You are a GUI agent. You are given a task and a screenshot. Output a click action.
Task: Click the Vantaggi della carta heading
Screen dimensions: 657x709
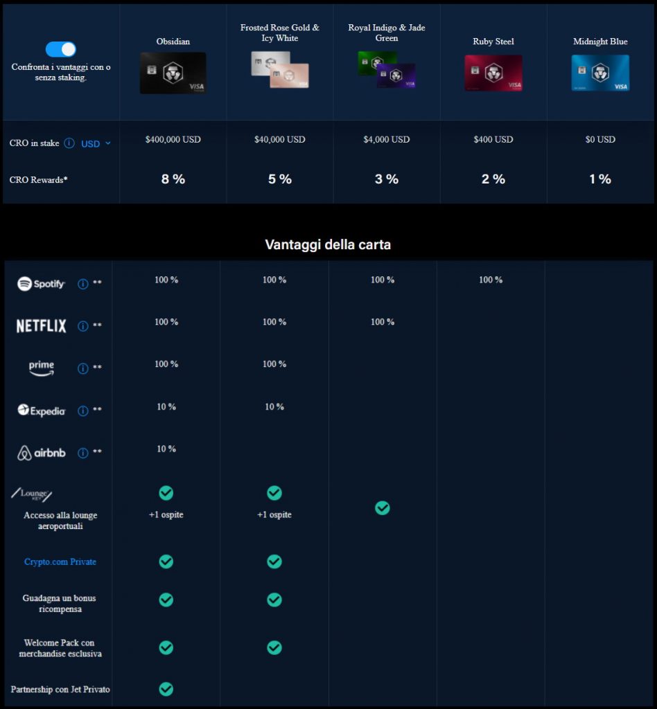pos(328,245)
